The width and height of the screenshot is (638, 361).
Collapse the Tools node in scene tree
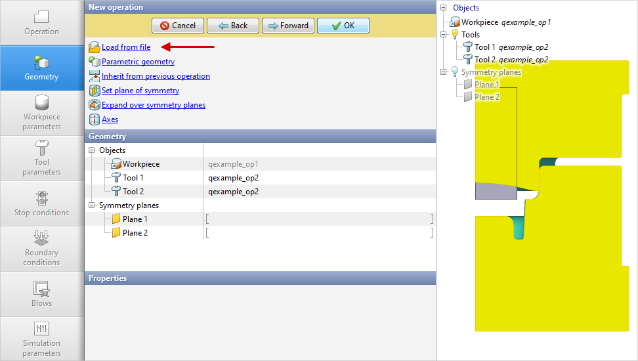click(x=444, y=35)
